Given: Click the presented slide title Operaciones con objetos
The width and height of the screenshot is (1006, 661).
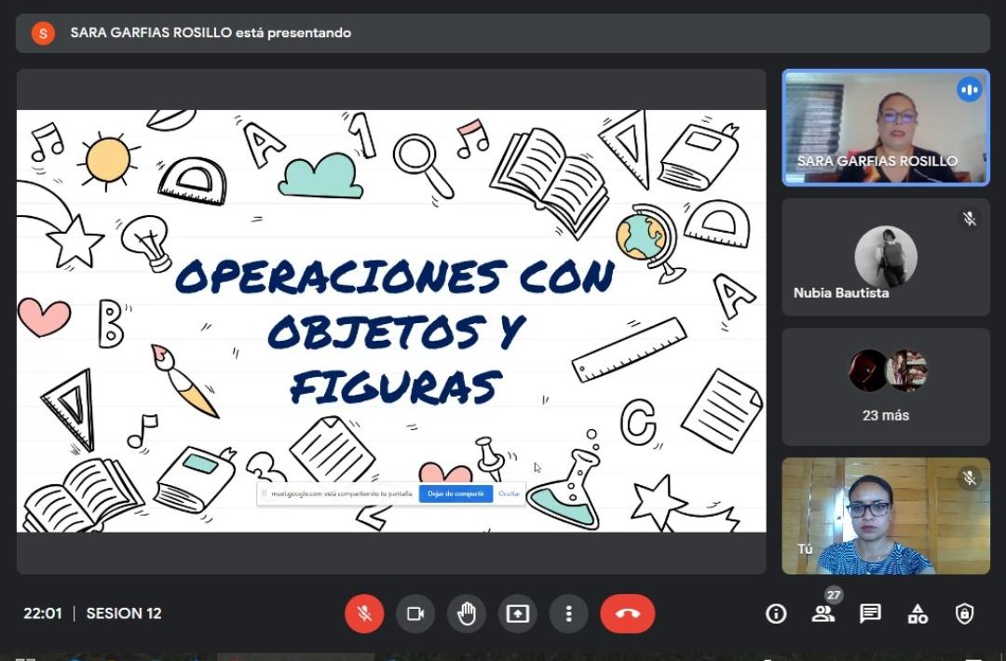Looking at the screenshot, I should [x=395, y=331].
